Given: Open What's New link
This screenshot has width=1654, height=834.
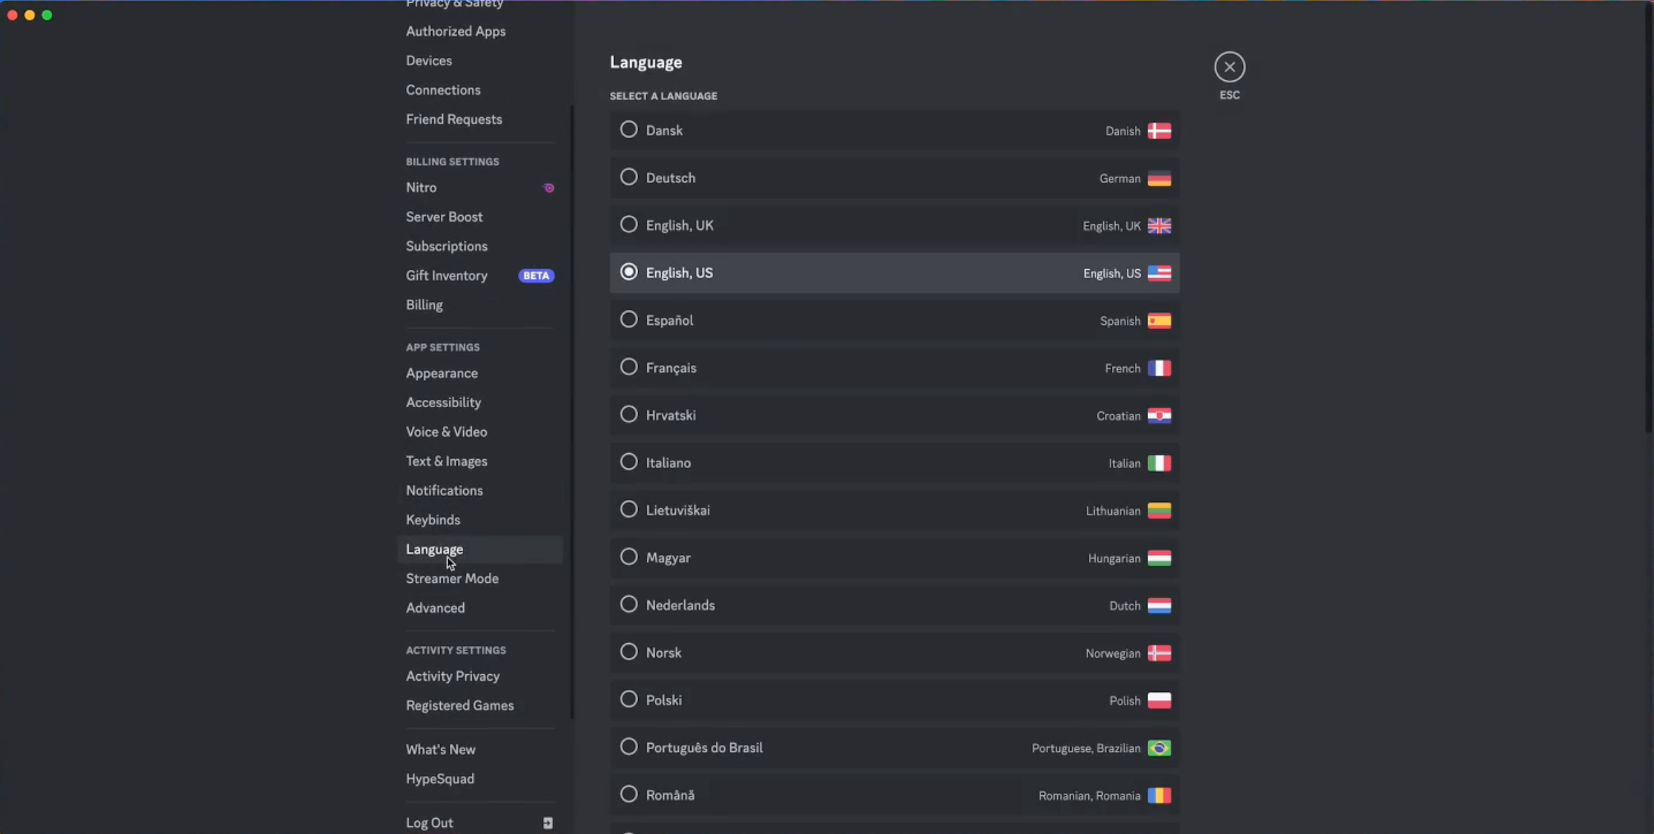Looking at the screenshot, I should 440,749.
